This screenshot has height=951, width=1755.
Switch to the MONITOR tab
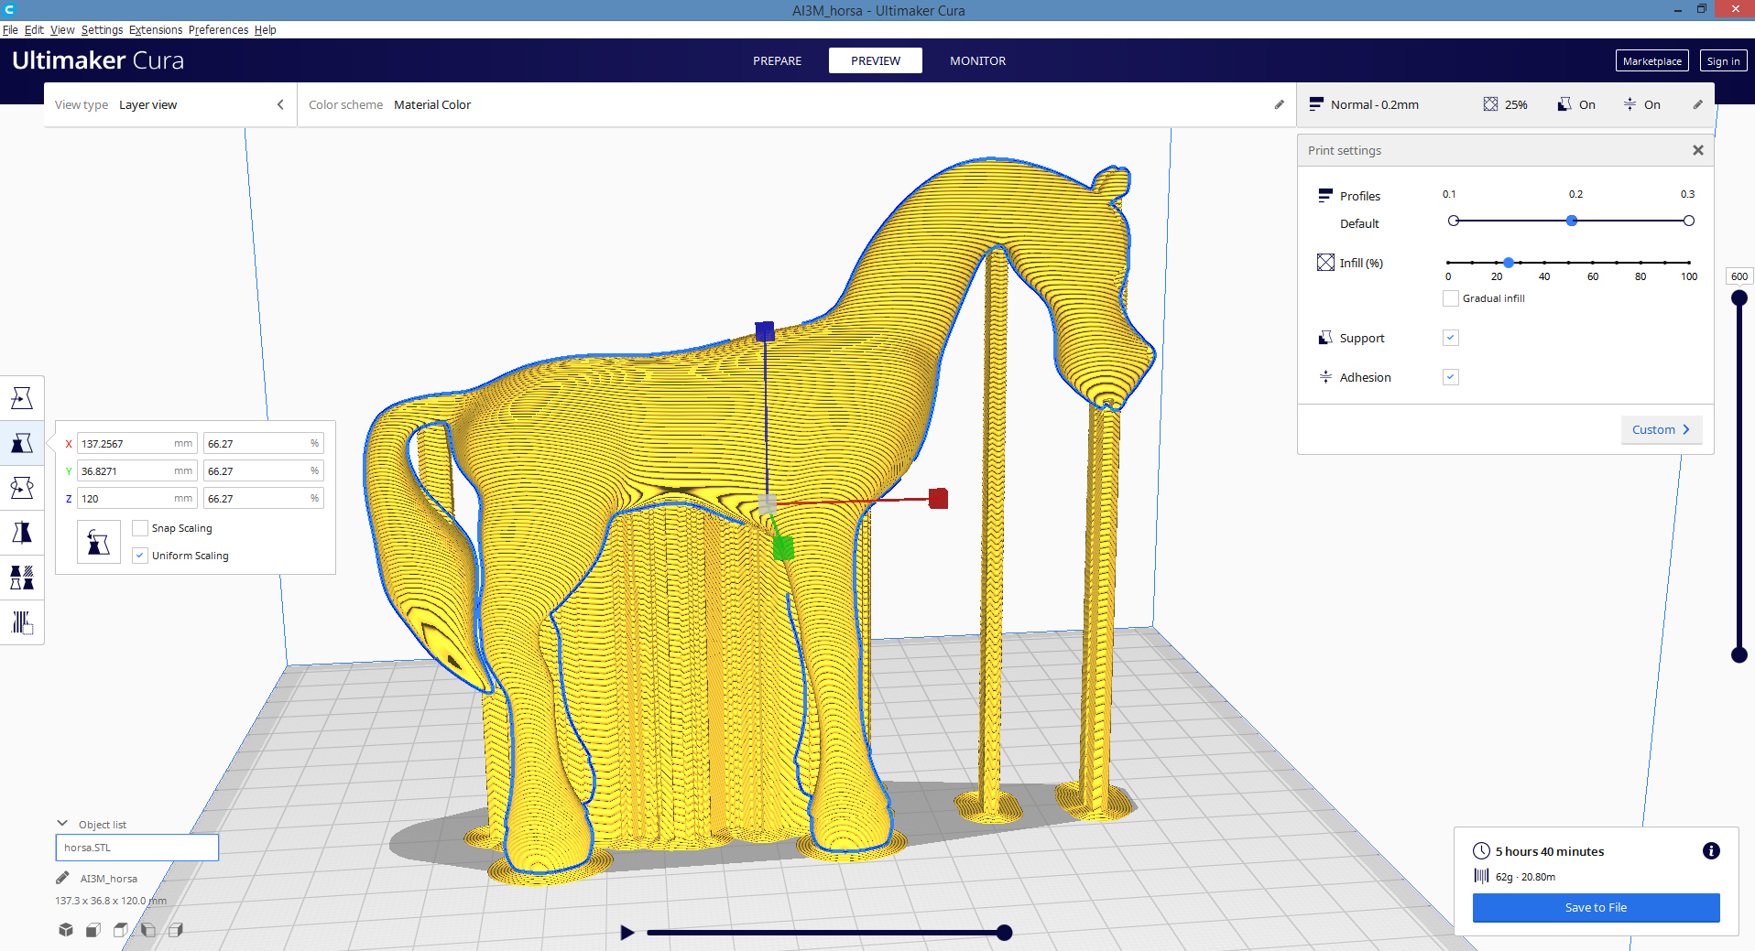point(977,60)
